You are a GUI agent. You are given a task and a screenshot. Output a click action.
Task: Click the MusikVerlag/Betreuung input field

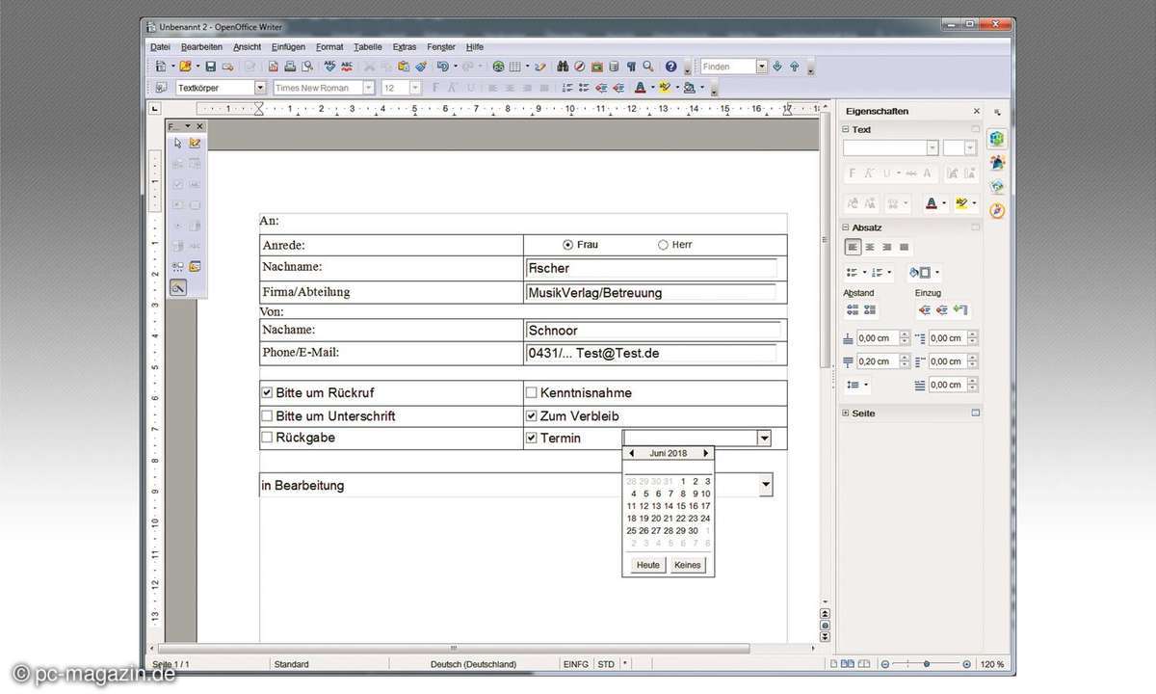pyautogui.click(x=651, y=292)
